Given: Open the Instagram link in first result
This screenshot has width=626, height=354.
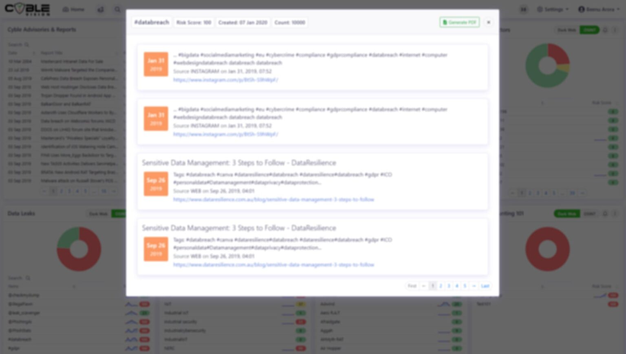Looking at the screenshot, I should pyautogui.click(x=225, y=80).
